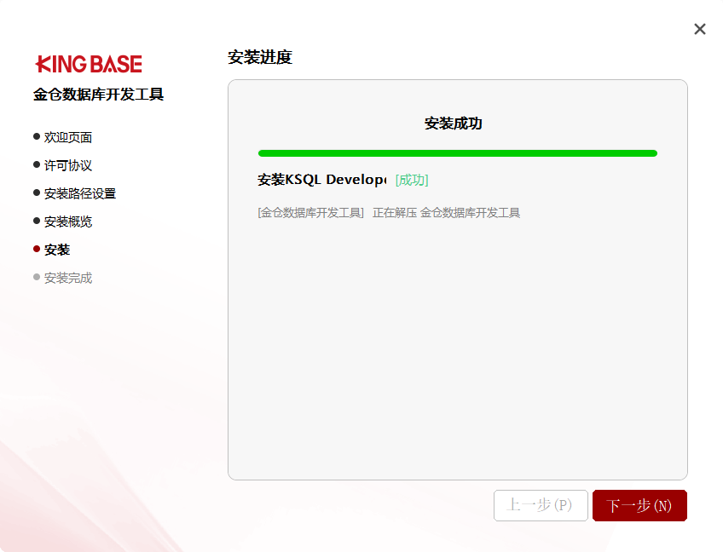Select the 许可协议 step
The width and height of the screenshot is (723, 552).
pos(68,165)
